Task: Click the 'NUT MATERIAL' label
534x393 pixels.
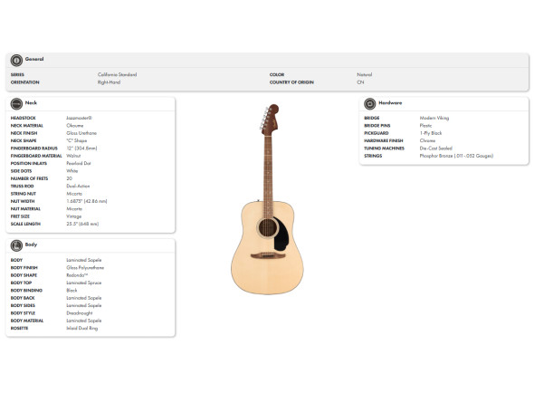Action: (25, 209)
